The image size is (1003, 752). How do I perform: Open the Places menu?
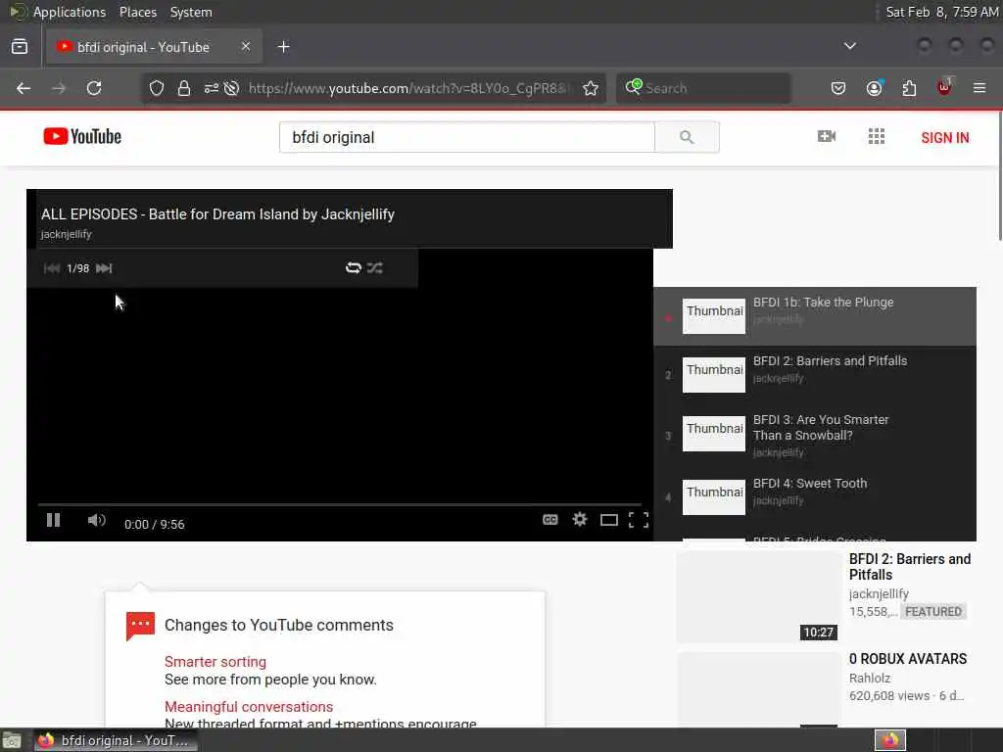pos(138,12)
